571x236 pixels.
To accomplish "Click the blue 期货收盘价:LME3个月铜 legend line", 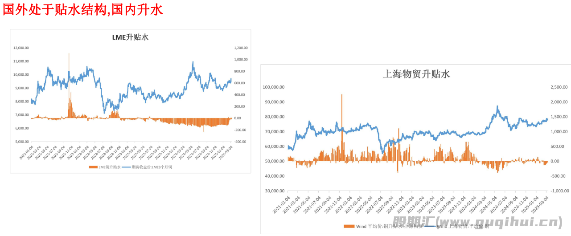I will (x=127, y=167).
